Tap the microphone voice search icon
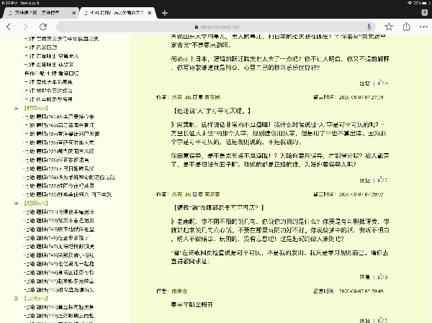Viewport: 432px width, 323px height. click(x=369, y=27)
